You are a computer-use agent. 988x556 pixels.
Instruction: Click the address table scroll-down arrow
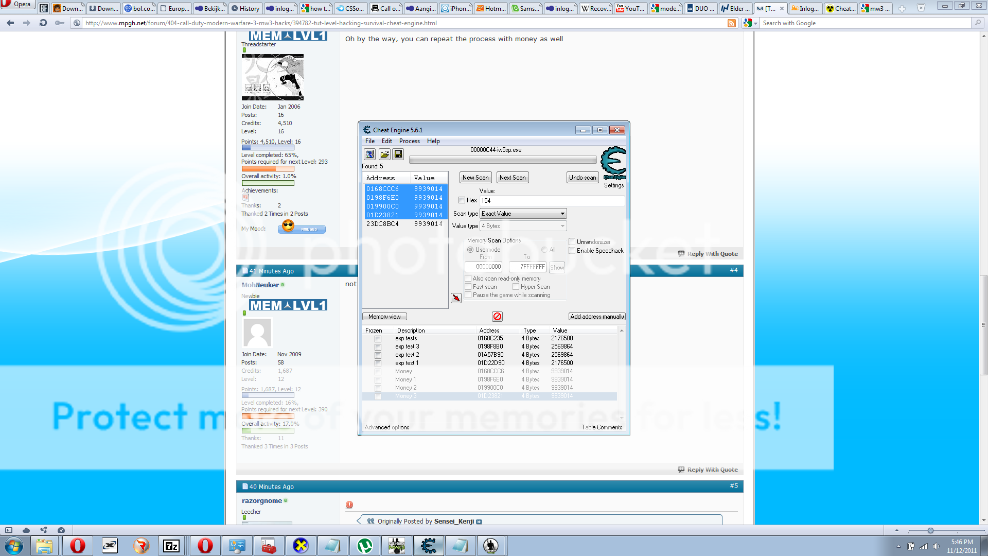click(x=622, y=418)
